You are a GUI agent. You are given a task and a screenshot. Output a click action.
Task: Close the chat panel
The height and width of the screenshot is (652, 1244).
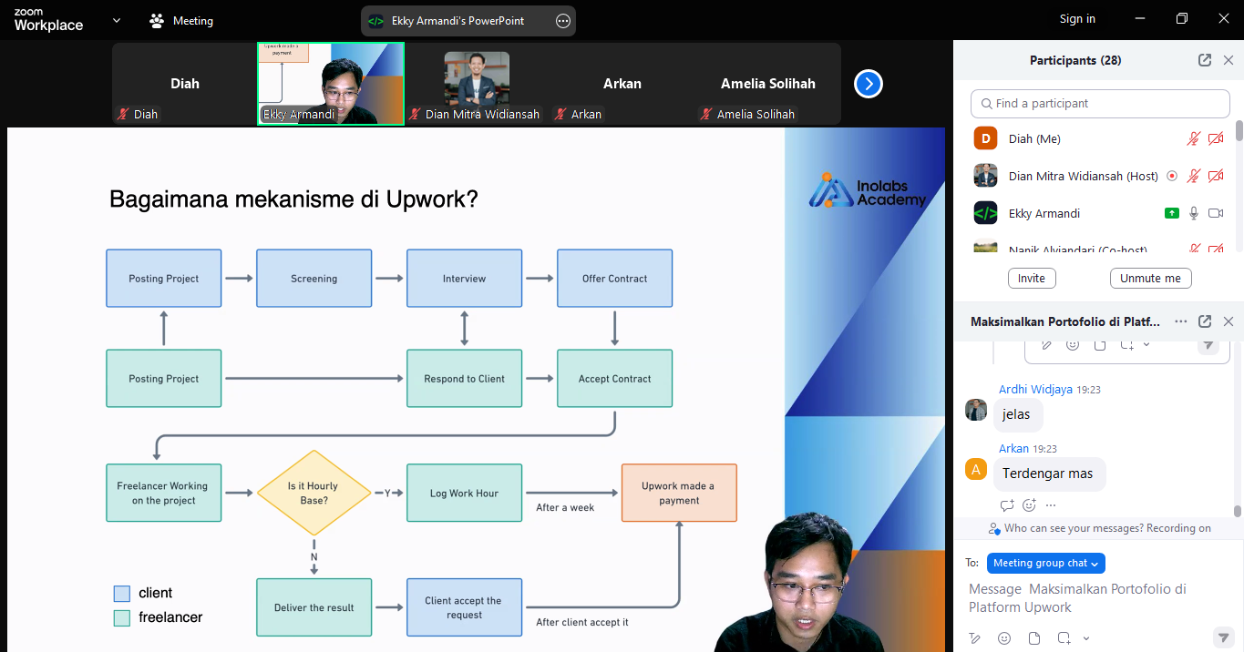(1228, 321)
